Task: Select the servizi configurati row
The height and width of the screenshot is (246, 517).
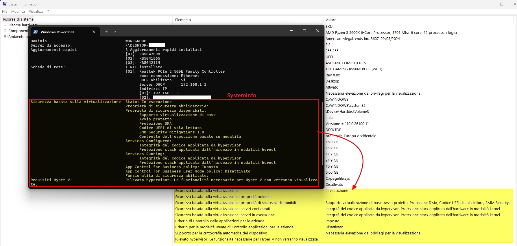Action: click(x=344, y=209)
